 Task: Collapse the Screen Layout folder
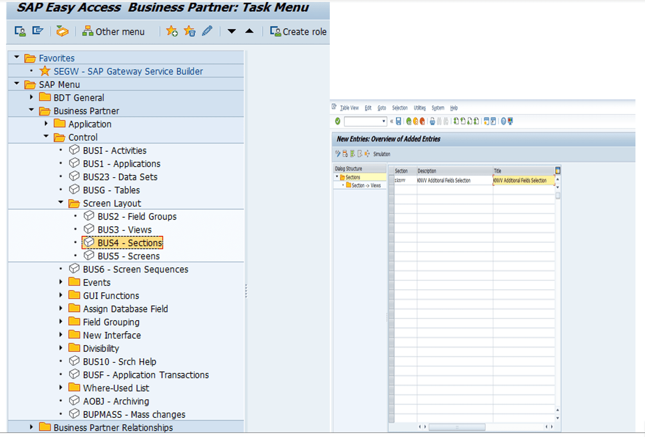pyautogui.click(x=61, y=203)
